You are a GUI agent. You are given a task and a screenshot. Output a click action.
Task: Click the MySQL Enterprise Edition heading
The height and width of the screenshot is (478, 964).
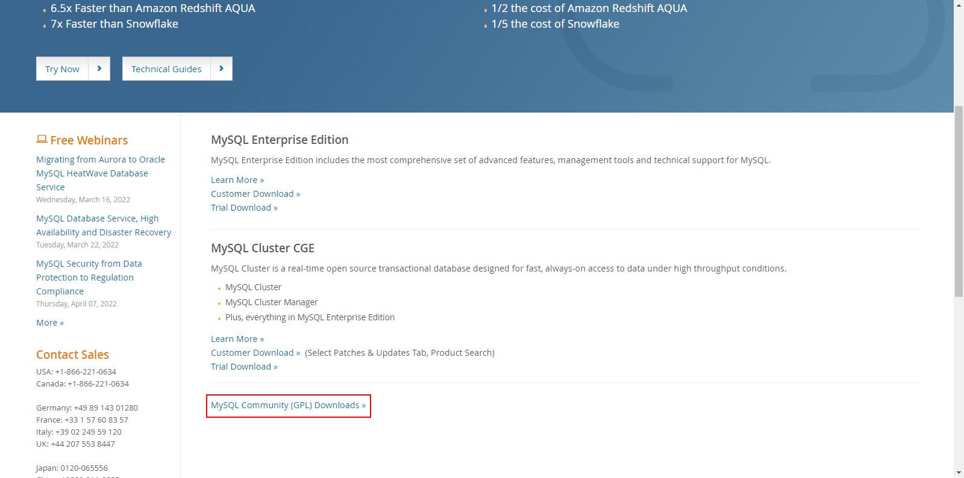pos(280,140)
